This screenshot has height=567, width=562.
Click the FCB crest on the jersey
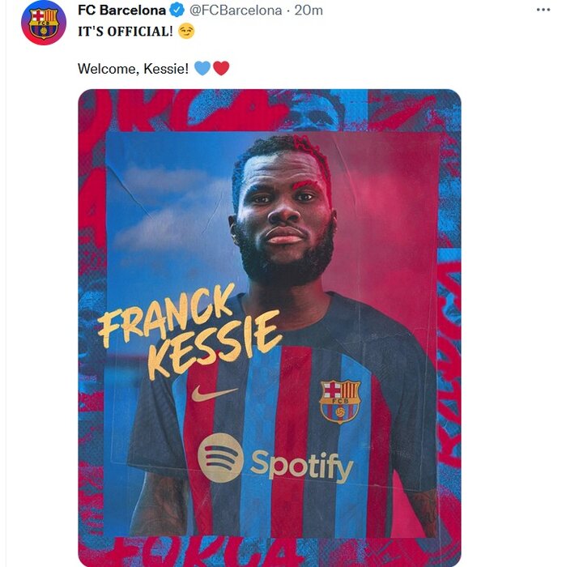point(339,401)
